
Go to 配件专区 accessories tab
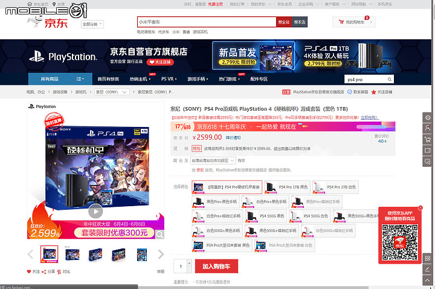259,79
